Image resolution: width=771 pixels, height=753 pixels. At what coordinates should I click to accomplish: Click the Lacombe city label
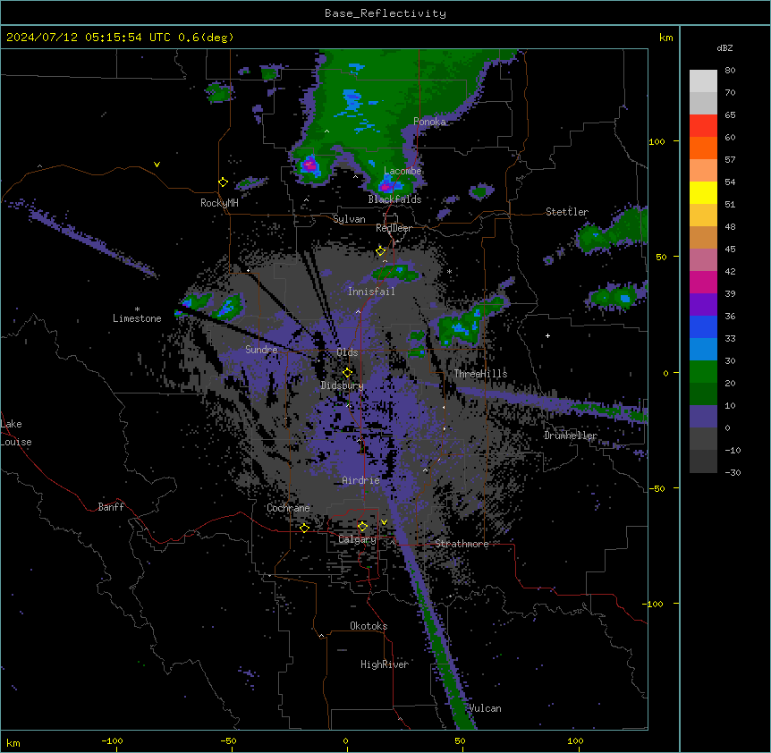402,171
